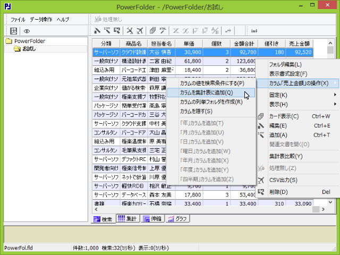Click the table's vertical scrollbar down arrow
Viewport: 340px width, 255px height.
tap(330, 202)
